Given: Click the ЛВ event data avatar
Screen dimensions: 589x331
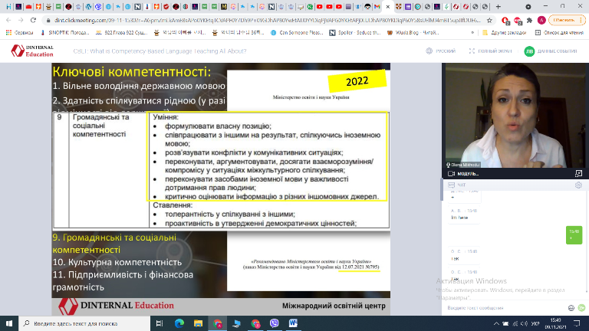Looking at the screenshot, I should tap(529, 51).
